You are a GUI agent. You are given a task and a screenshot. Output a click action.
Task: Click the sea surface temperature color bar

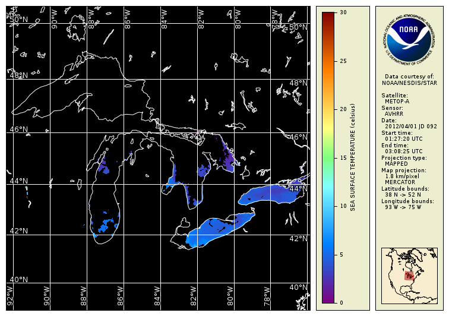[x=328, y=157]
